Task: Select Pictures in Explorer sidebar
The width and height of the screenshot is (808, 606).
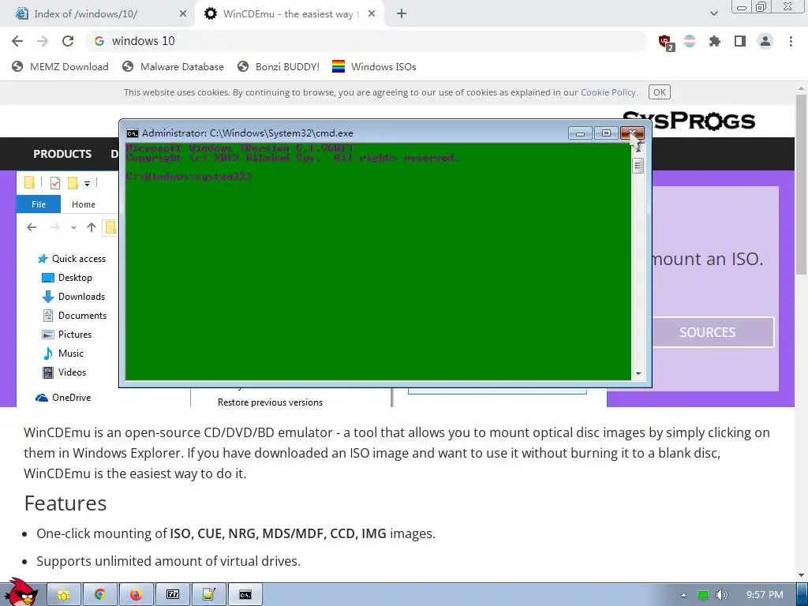Action: click(x=67, y=335)
